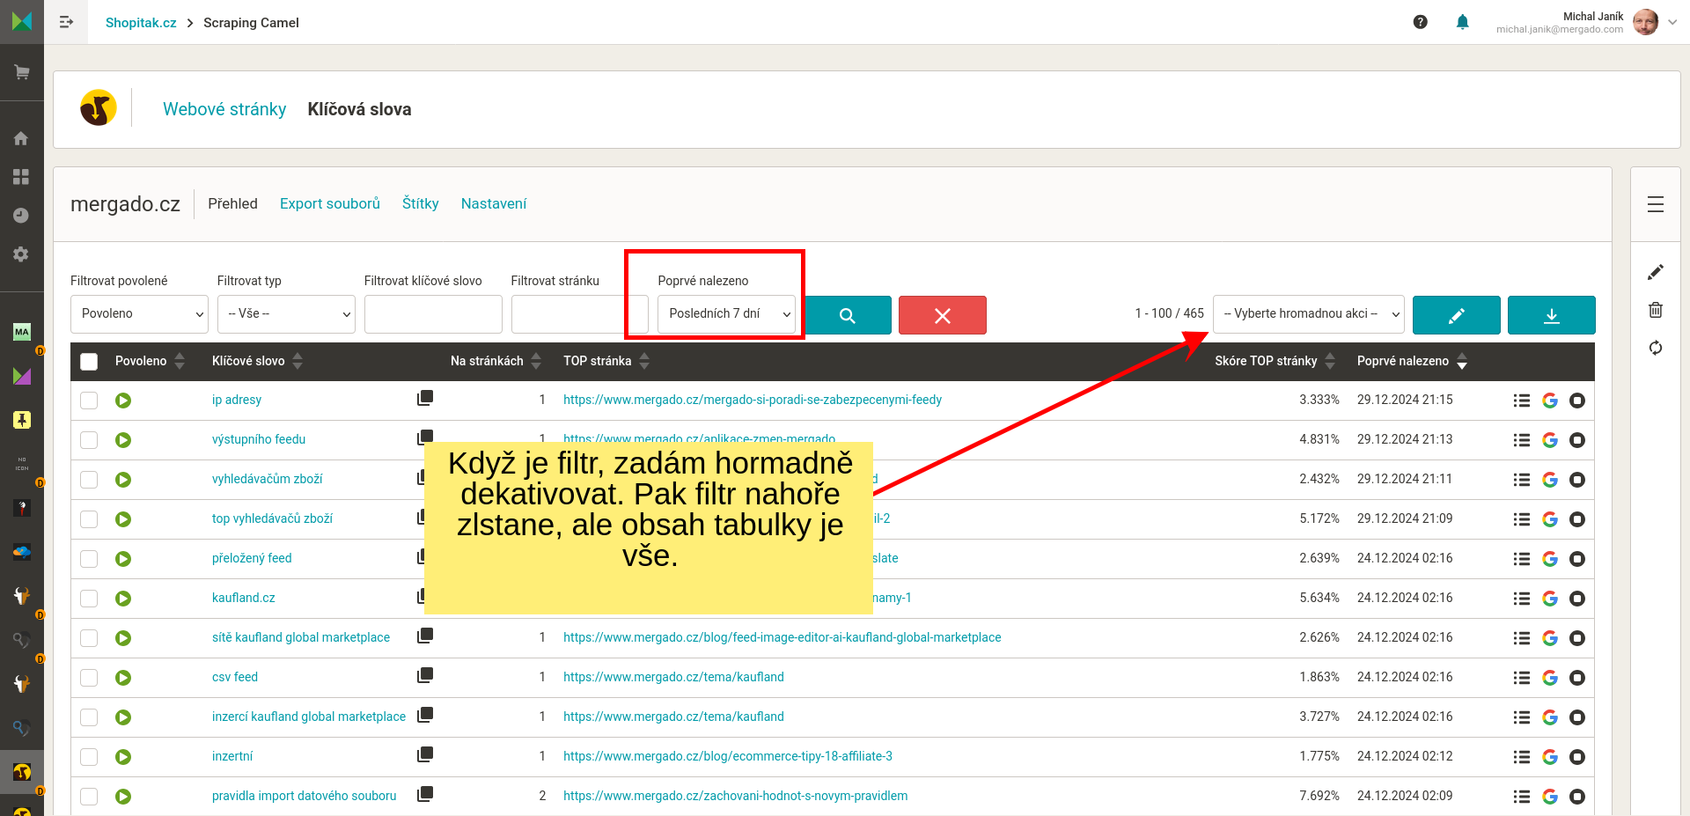Check the přeložený feed row checkbox
The image size is (1690, 816).
coord(89,559)
